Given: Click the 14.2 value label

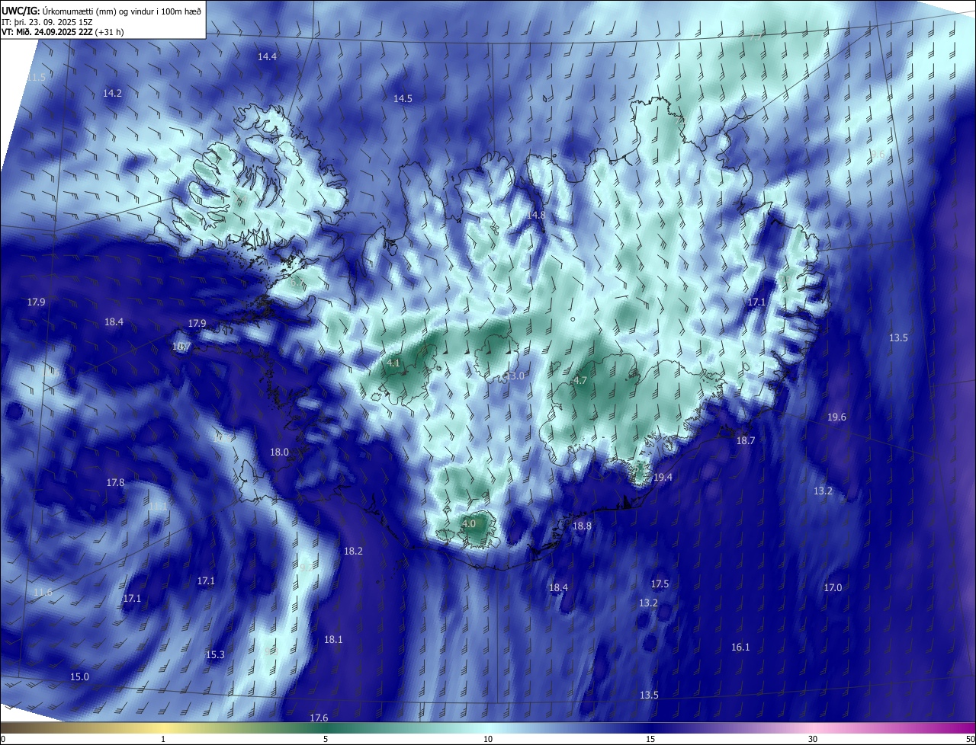Looking at the screenshot, I should [x=112, y=93].
